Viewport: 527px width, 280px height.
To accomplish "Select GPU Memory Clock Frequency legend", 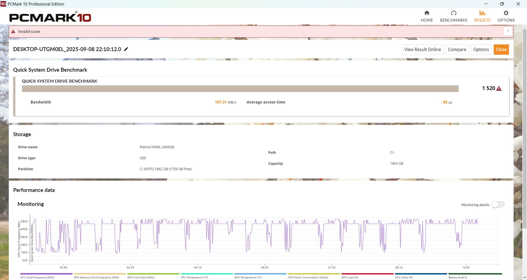I will pyautogui.click(x=100, y=276).
